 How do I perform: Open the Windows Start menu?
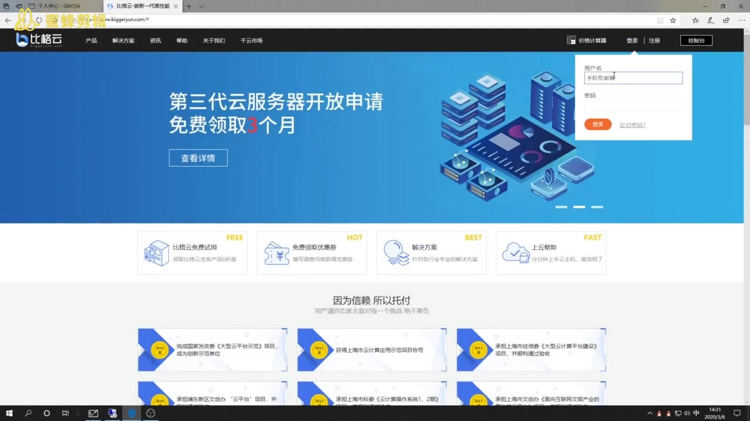9,413
